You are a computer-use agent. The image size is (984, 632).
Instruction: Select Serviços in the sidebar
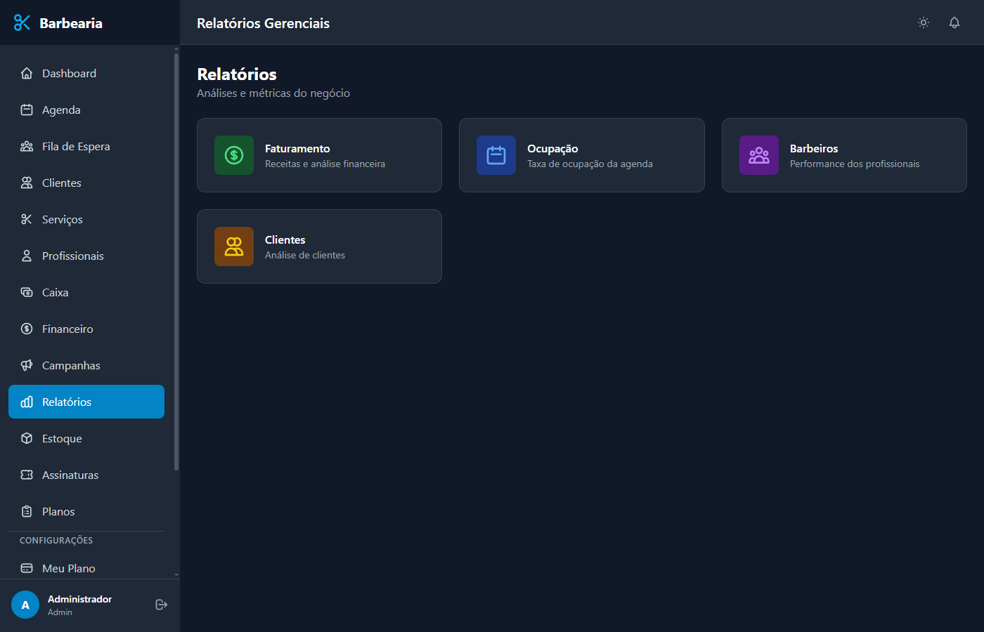62,219
